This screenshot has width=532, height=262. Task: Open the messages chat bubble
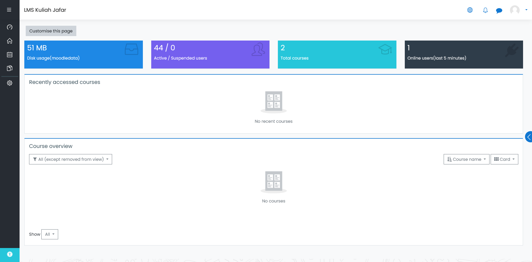pyautogui.click(x=499, y=11)
